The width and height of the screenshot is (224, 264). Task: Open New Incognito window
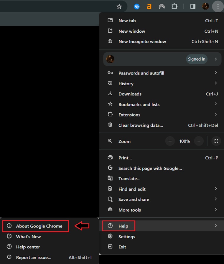(x=142, y=41)
